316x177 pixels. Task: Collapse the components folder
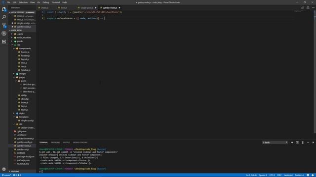(22, 48)
